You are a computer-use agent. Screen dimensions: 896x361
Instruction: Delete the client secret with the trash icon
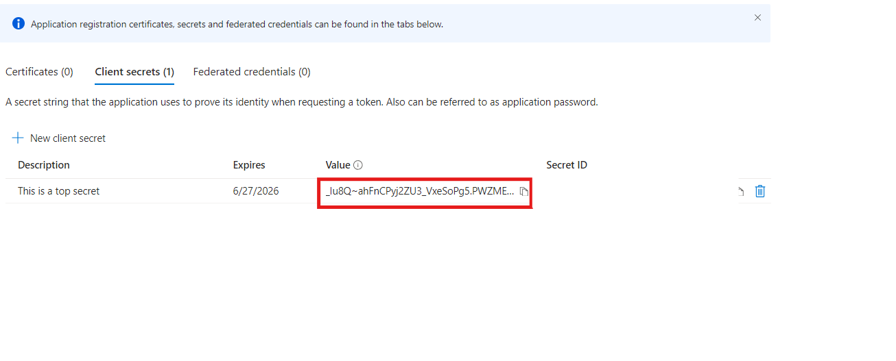coord(760,191)
